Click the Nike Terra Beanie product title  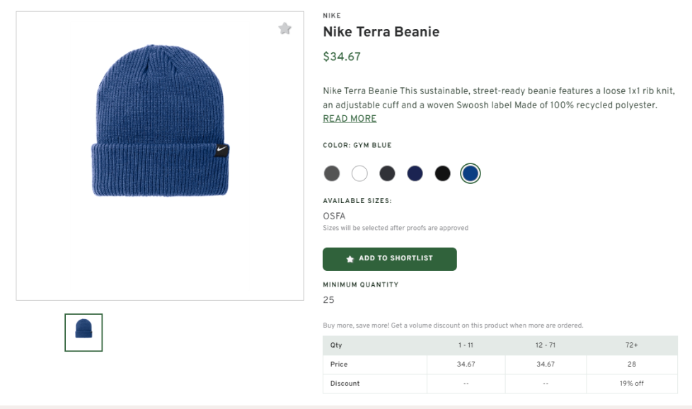coord(381,32)
